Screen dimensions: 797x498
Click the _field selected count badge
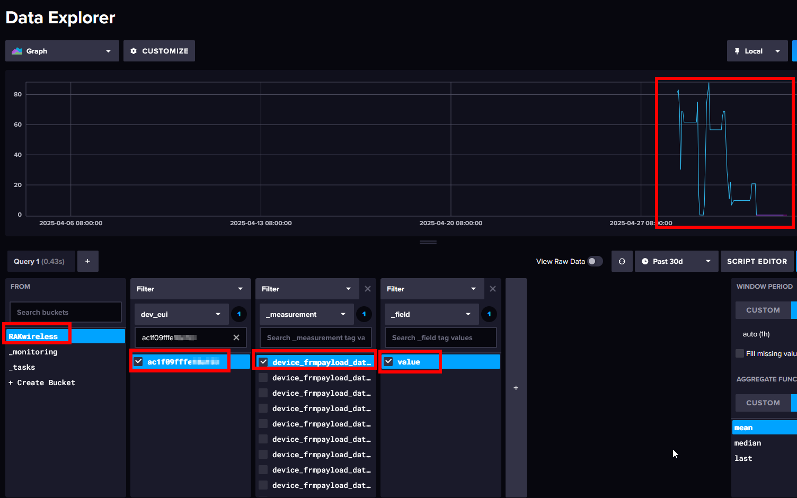point(489,314)
